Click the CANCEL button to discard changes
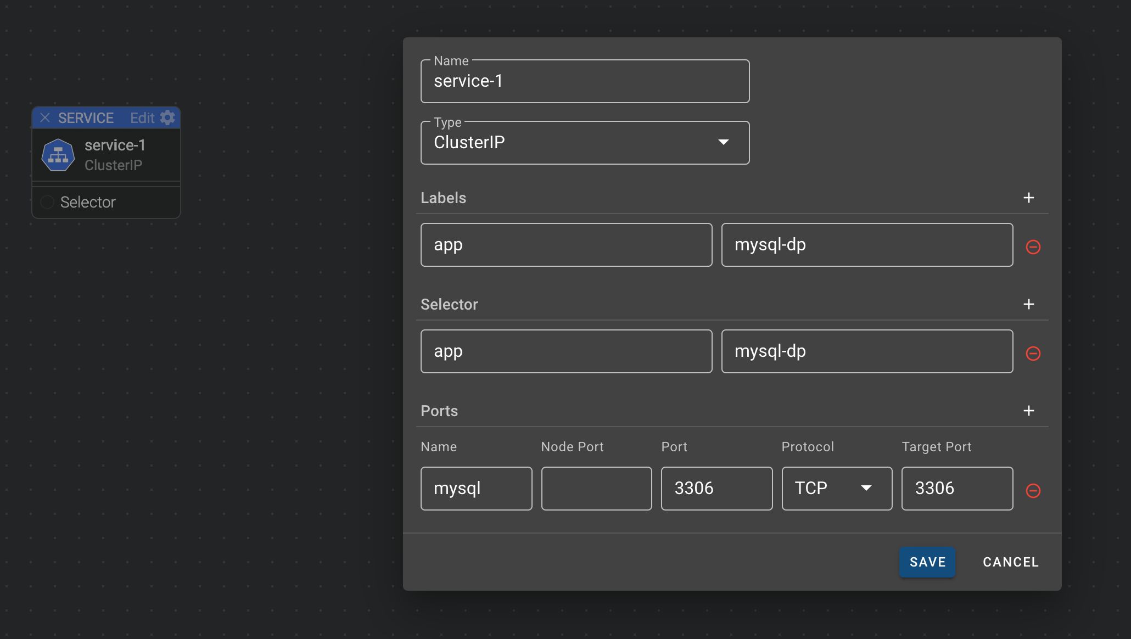 [x=1010, y=562]
